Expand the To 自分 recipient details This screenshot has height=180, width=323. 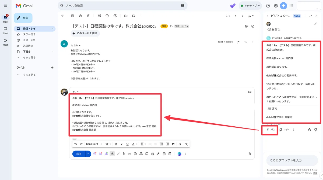(x=80, y=46)
